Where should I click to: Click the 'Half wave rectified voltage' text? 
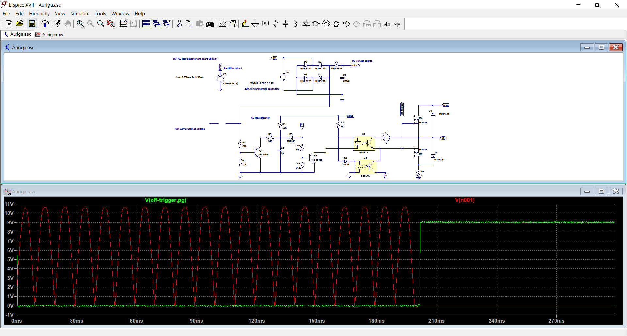click(190, 129)
